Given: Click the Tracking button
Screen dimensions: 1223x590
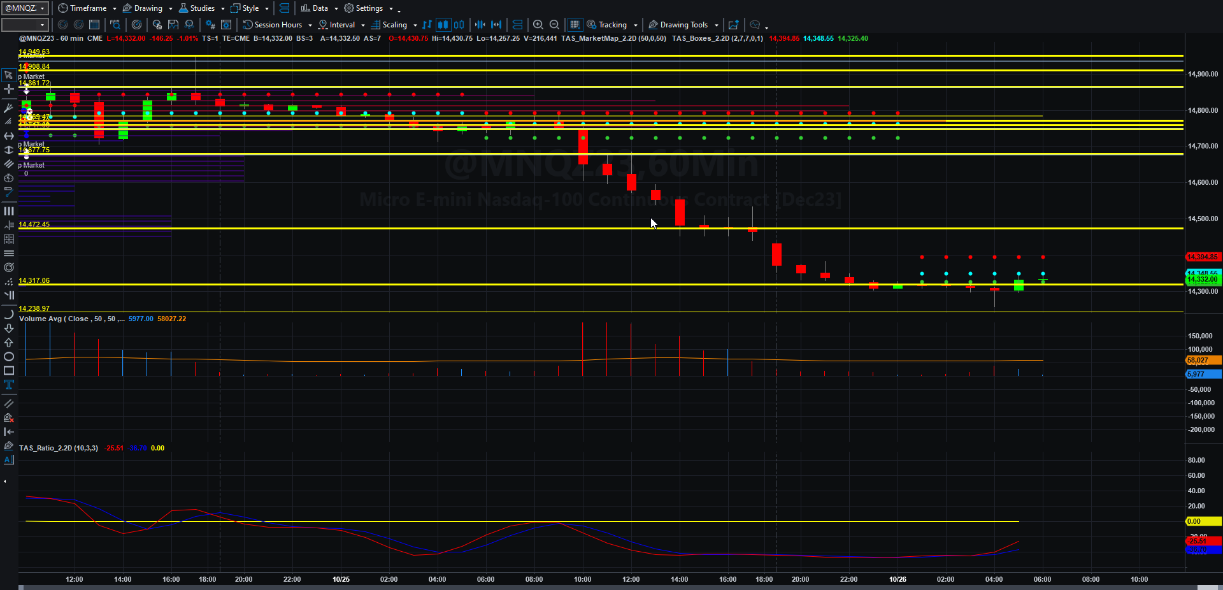Looking at the screenshot, I should click(x=612, y=25).
